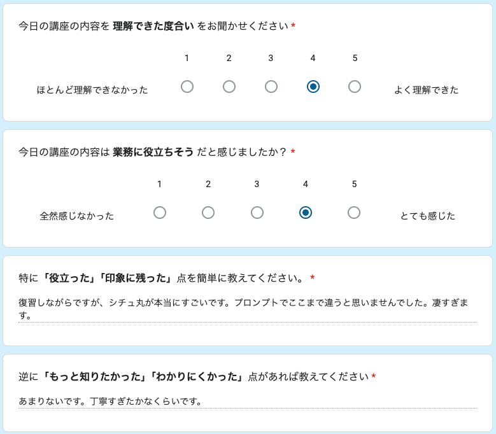Select rating 1 for 理解できた度合い question
The image size is (496, 434).
tap(187, 87)
